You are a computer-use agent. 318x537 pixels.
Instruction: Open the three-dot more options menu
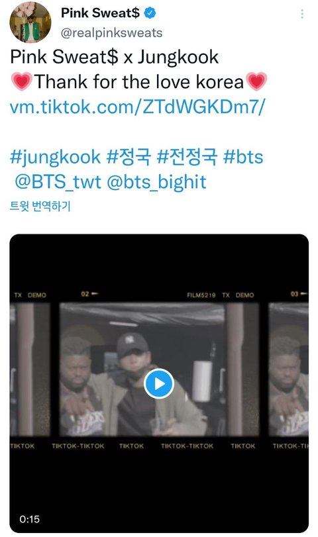coord(302,14)
